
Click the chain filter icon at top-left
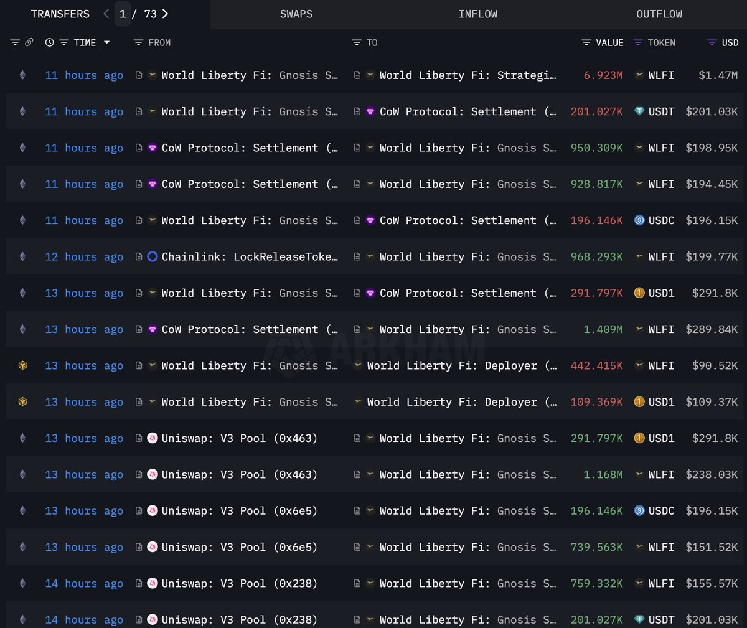click(15, 42)
